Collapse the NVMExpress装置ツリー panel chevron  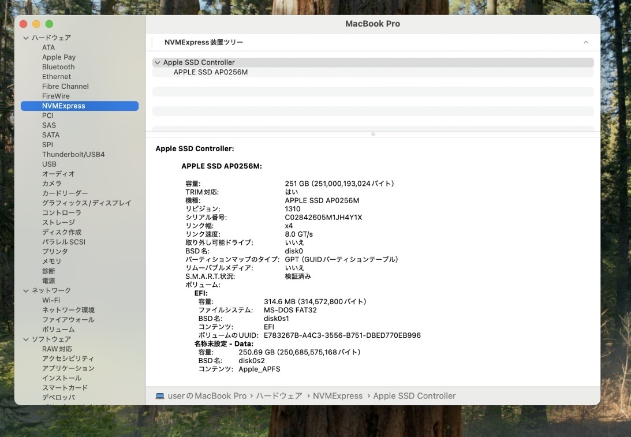point(585,42)
